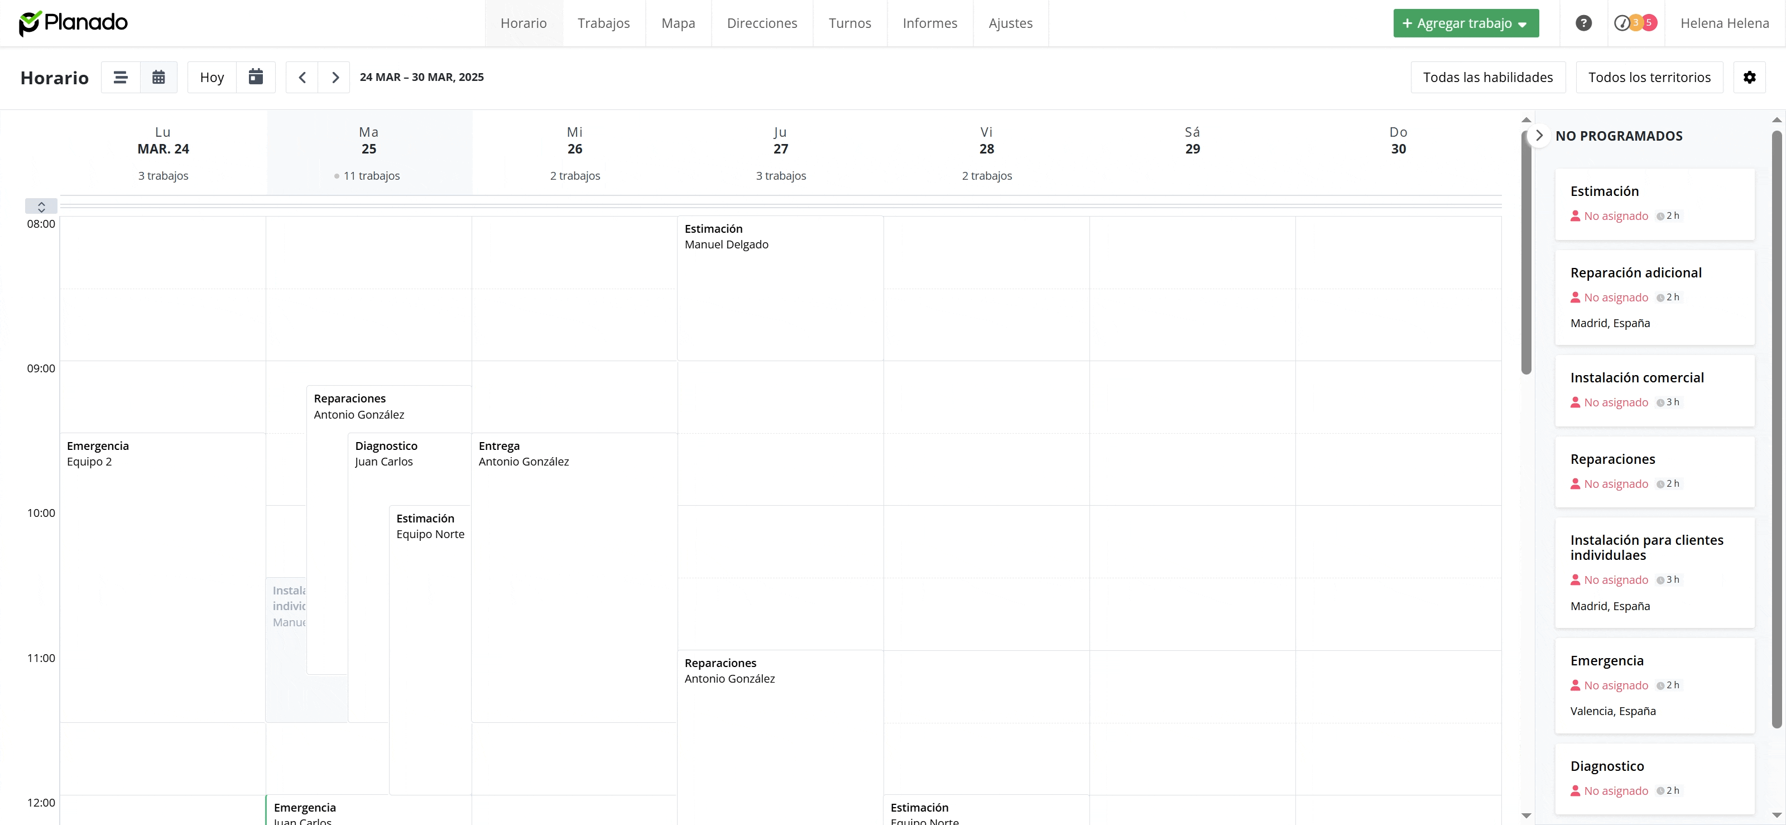Click the calendar vertical scrollbar thumb
The width and height of the screenshot is (1786, 825).
pyautogui.click(x=1526, y=253)
